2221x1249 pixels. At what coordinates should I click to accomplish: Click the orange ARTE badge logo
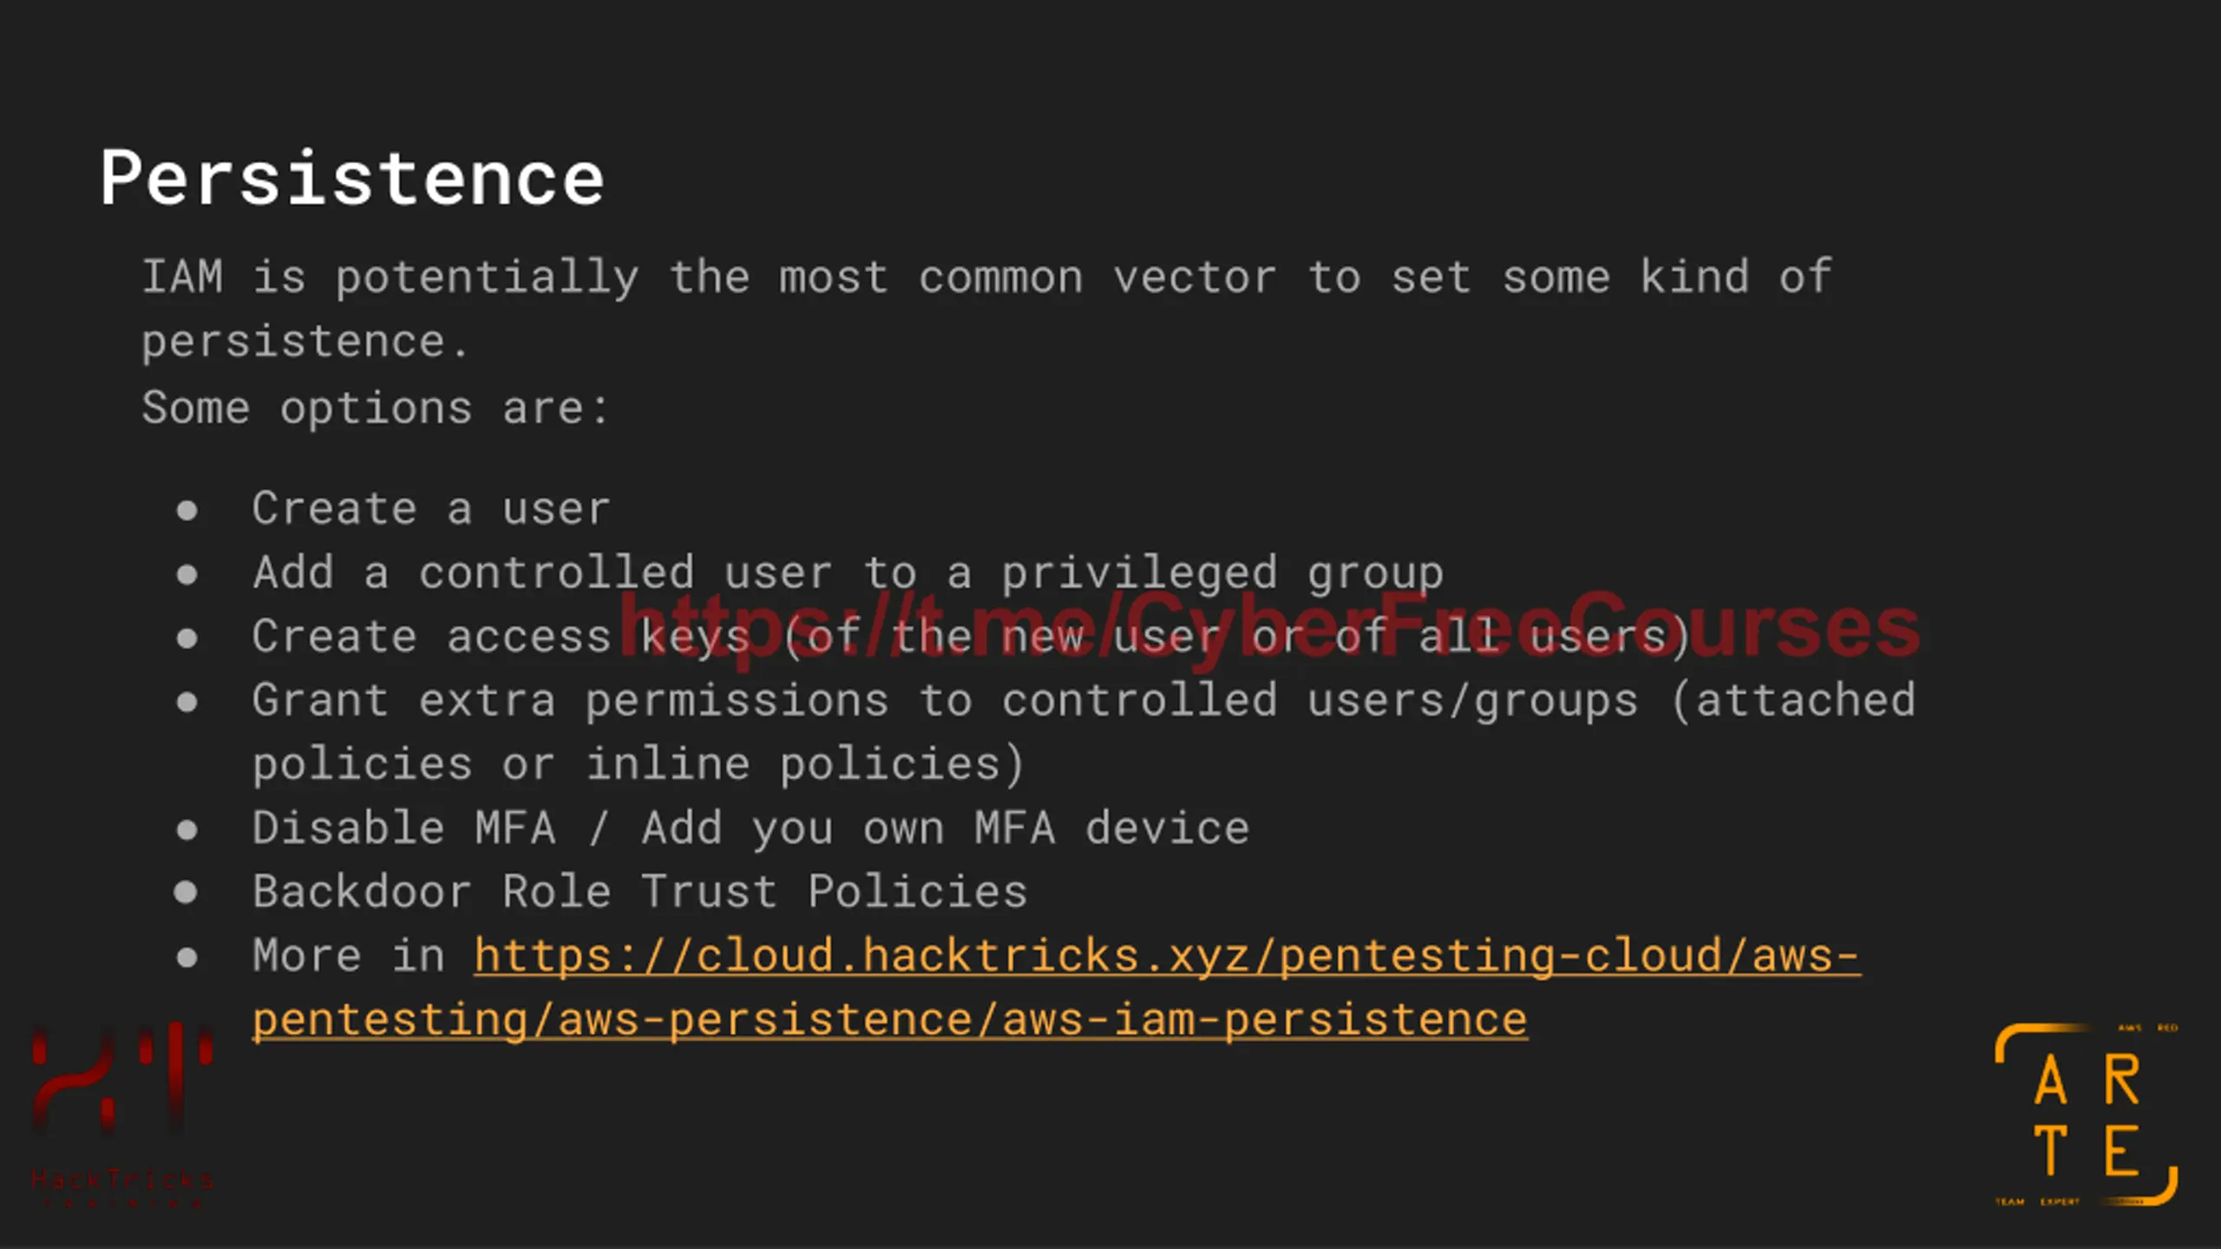(x=2087, y=1115)
